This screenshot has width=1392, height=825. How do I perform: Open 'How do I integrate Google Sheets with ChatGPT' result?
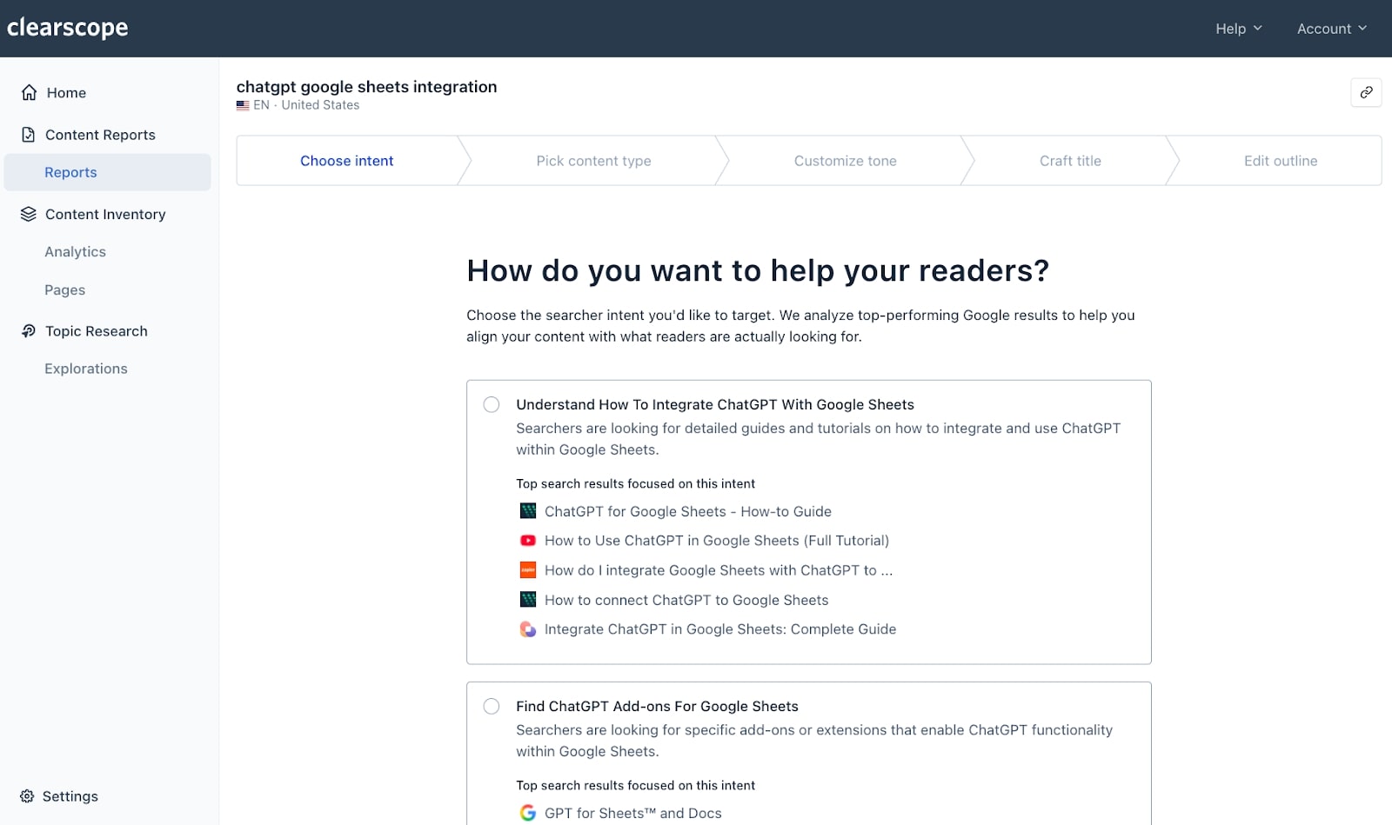pos(719,570)
